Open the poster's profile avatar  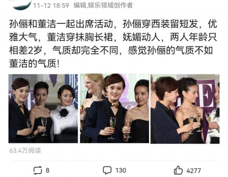(x=22, y=4)
